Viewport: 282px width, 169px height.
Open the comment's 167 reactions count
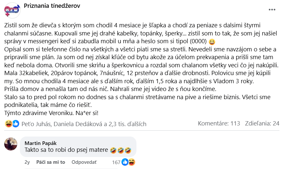(x=116, y=162)
